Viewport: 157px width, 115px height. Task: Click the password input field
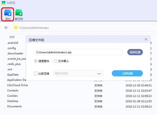click(x=78, y=73)
